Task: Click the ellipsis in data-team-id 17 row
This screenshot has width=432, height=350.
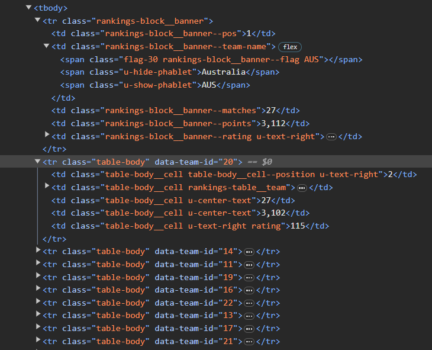Action: point(249,329)
